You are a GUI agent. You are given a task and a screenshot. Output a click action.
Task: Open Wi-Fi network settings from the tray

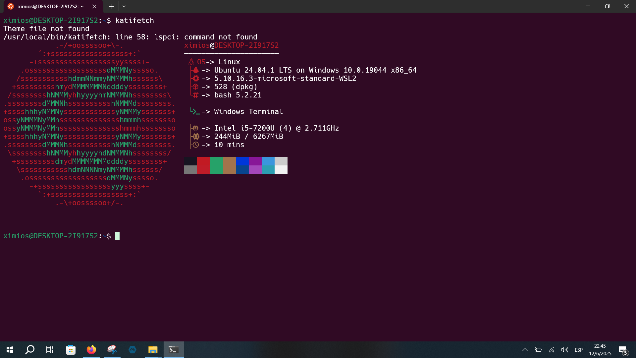coord(552,349)
